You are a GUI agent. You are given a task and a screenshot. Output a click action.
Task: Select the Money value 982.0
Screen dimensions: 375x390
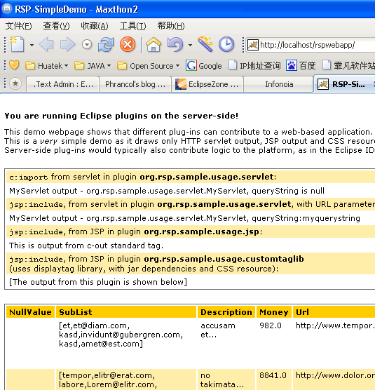(x=271, y=325)
